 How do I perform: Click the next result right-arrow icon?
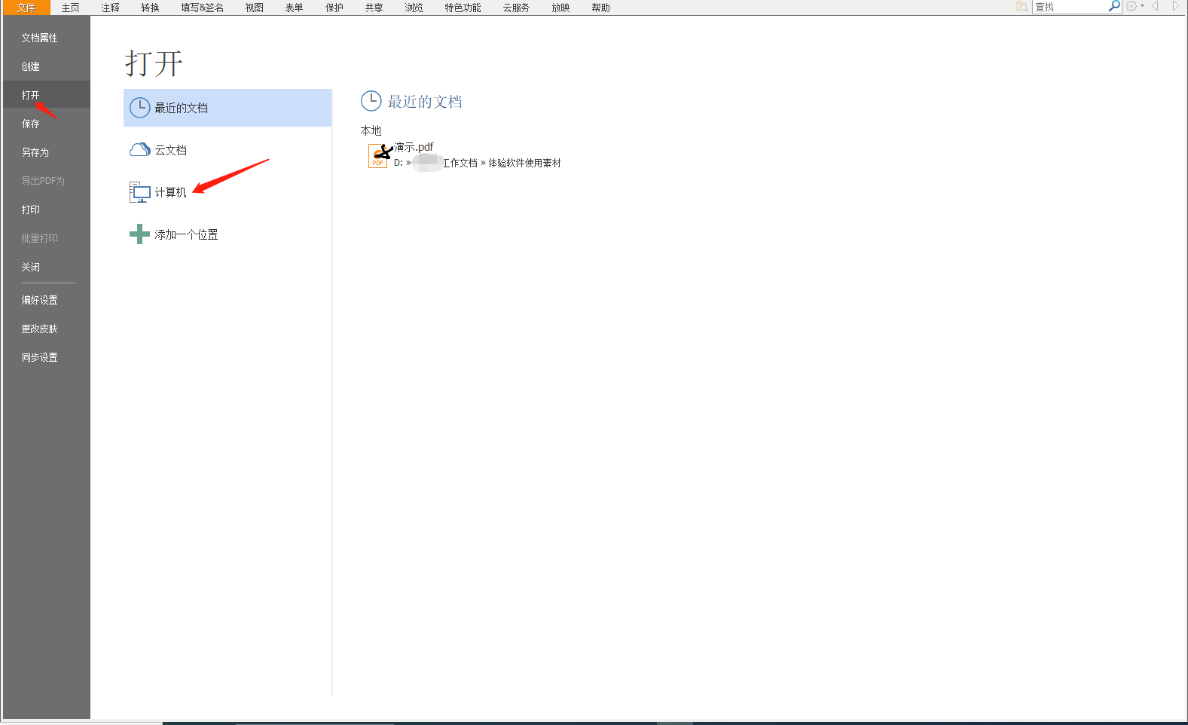click(1174, 7)
